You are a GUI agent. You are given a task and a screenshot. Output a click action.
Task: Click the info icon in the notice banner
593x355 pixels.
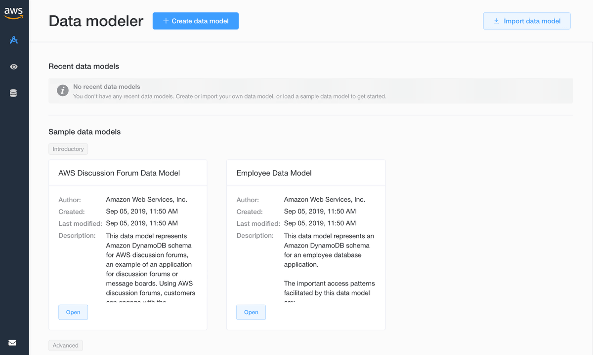62,90
